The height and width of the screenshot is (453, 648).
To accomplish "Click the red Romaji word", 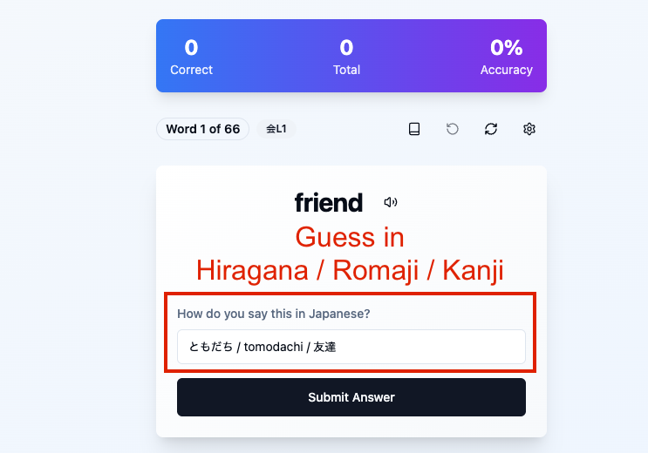I will pyautogui.click(x=376, y=271).
